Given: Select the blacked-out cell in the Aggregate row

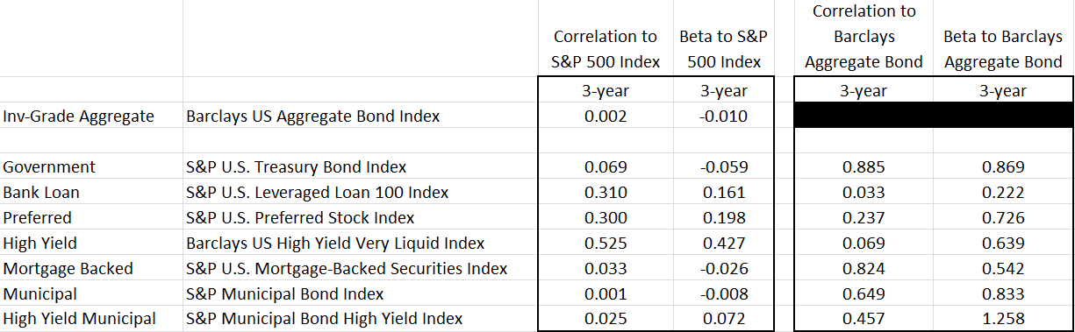Looking at the screenshot, I should click(933, 116).
